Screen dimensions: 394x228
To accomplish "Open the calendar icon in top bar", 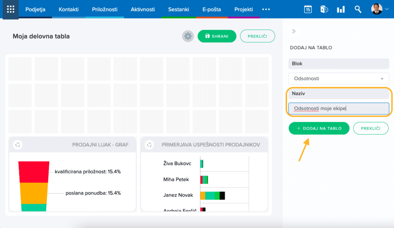I will pos(308,10).
